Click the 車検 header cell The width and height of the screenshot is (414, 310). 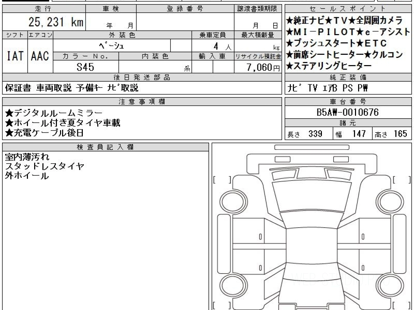[x=111, y=9]
